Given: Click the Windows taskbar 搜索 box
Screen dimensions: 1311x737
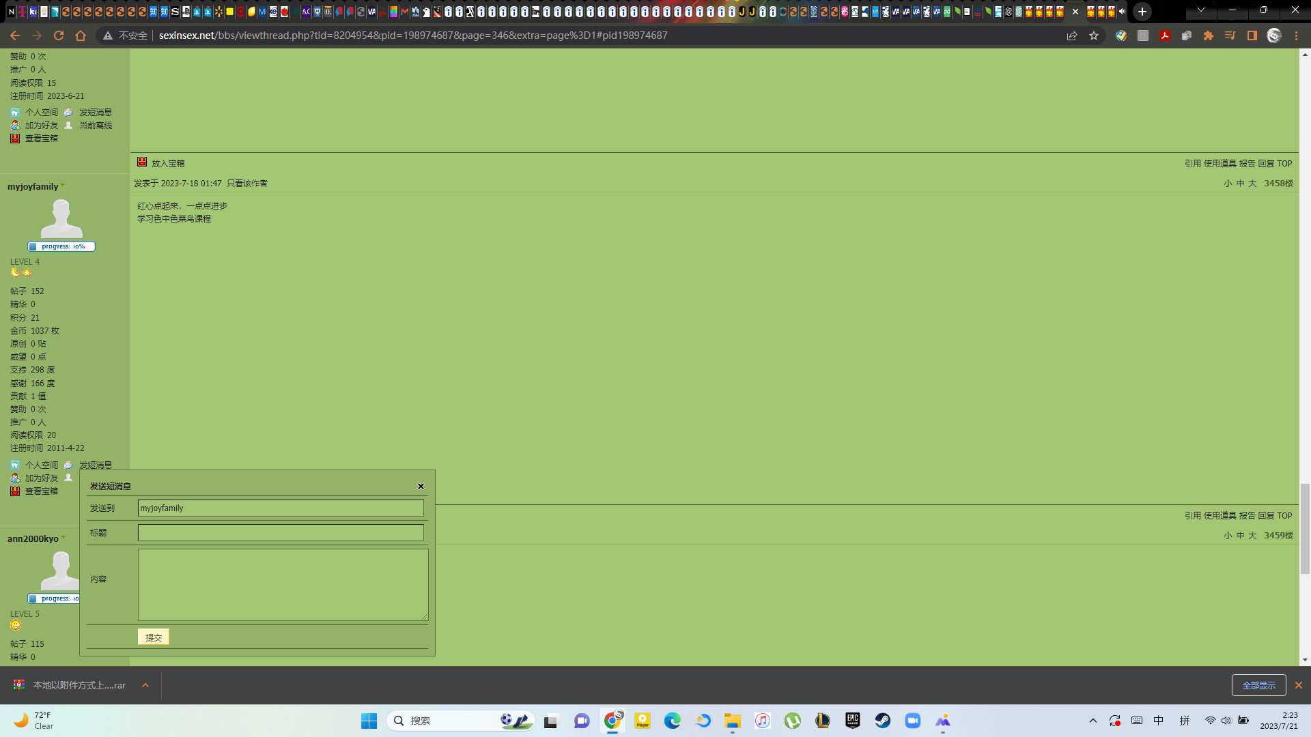Looking at the screenshot, I should tap(460, 721).
